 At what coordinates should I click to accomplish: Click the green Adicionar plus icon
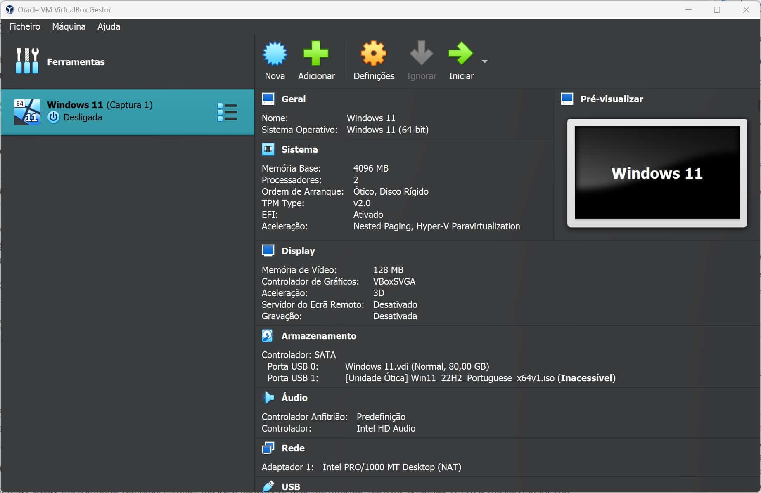316,54
